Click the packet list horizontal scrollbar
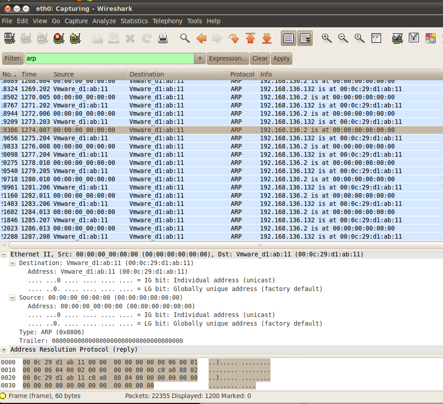Image resolution: width=443 pixels, height=404 pixels. point(226,245)
